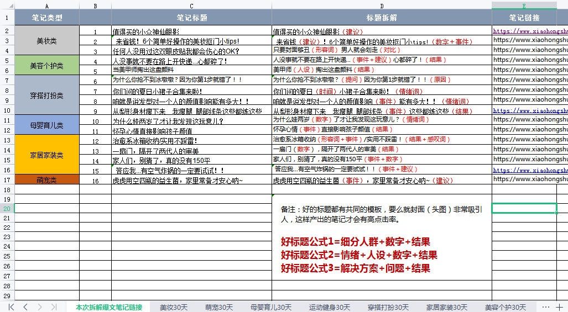The height and width of the screenshot is (312, 568).
Task: Click the green 美容个护类 category cell
Action: 46,65
